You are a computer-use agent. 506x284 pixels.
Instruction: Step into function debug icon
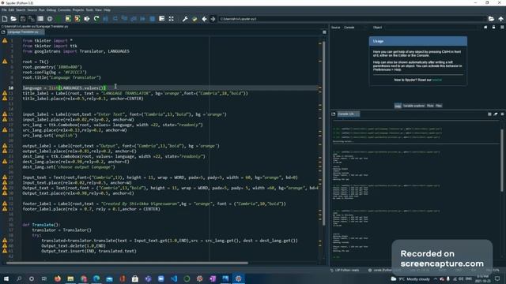[x=124, y=19]
